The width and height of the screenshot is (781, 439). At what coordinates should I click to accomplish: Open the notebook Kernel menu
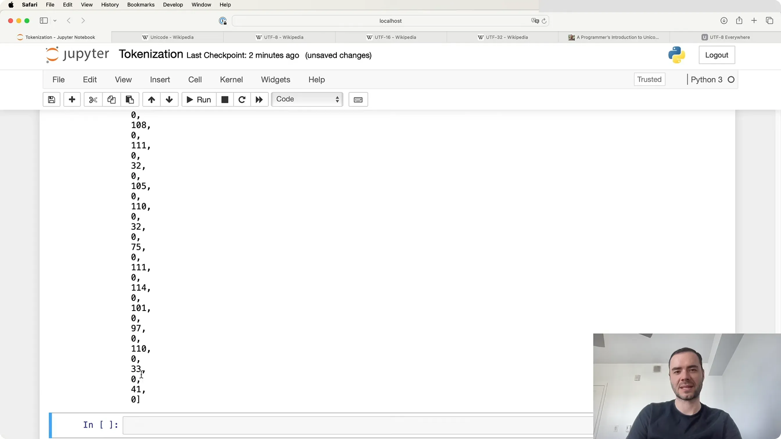coord(231,79)
